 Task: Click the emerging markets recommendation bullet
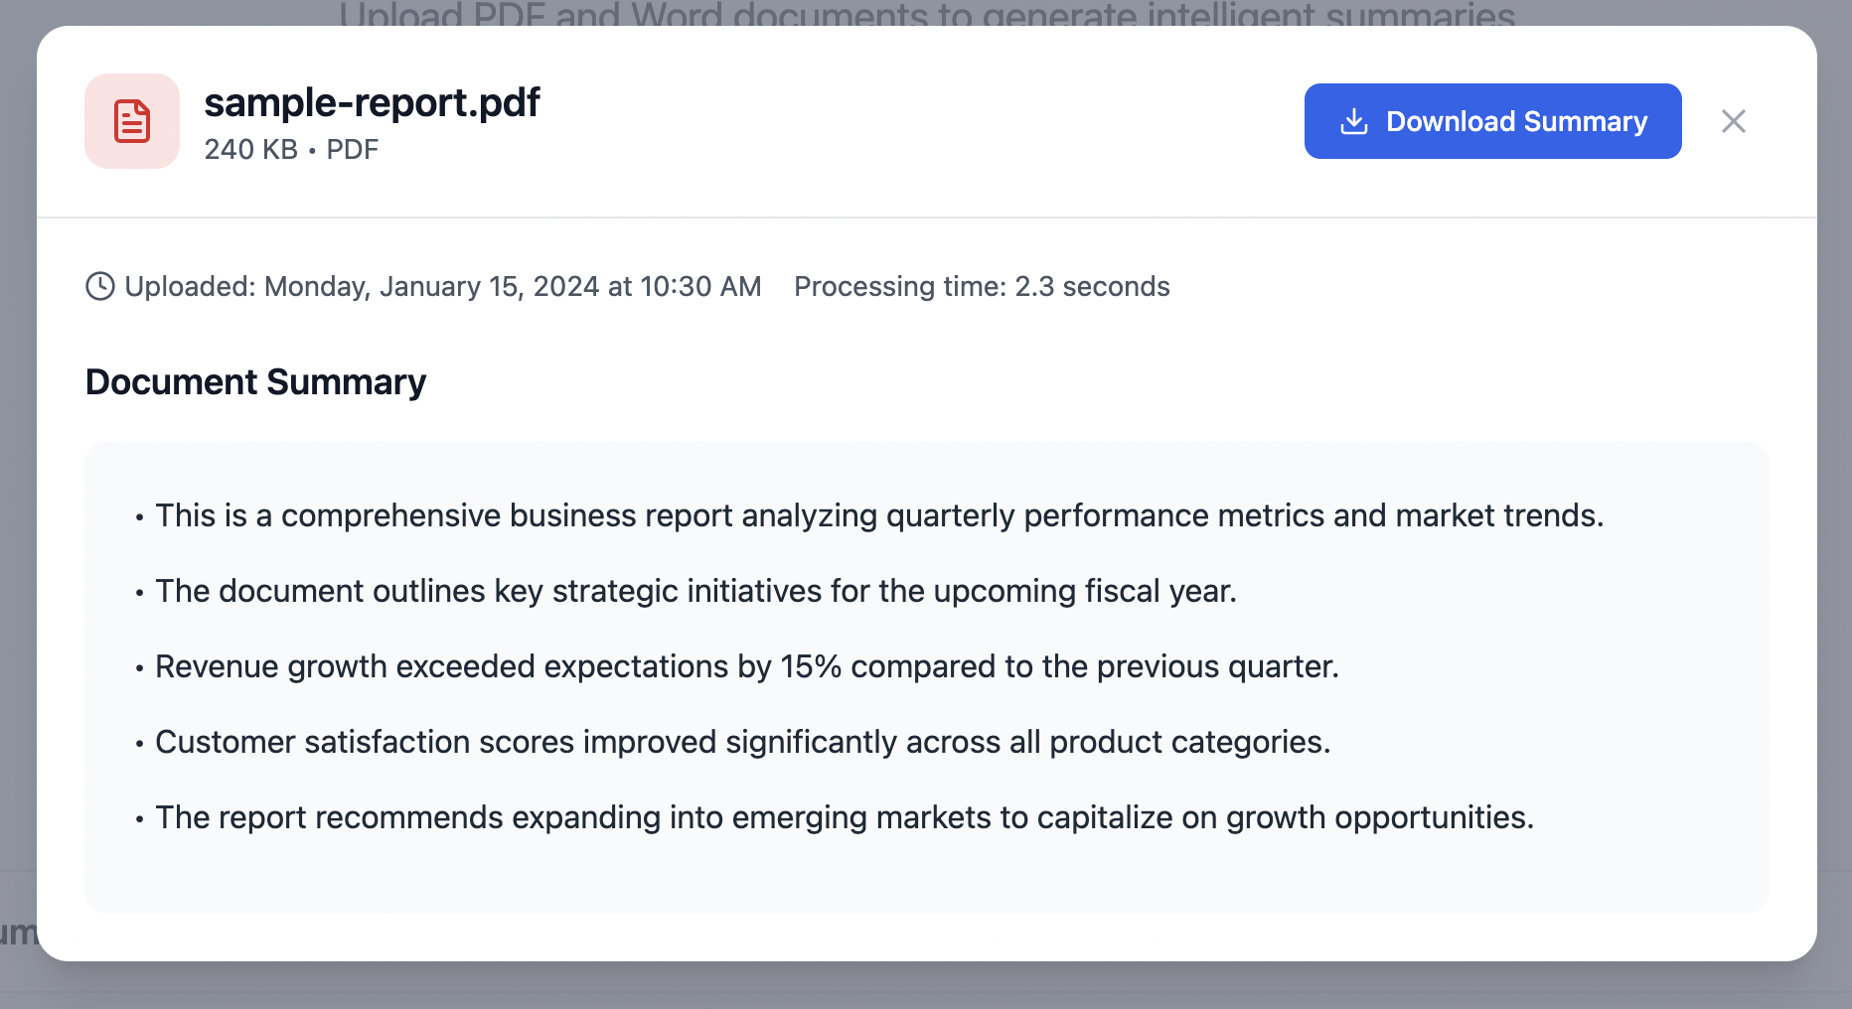click(x=845, y=817)
